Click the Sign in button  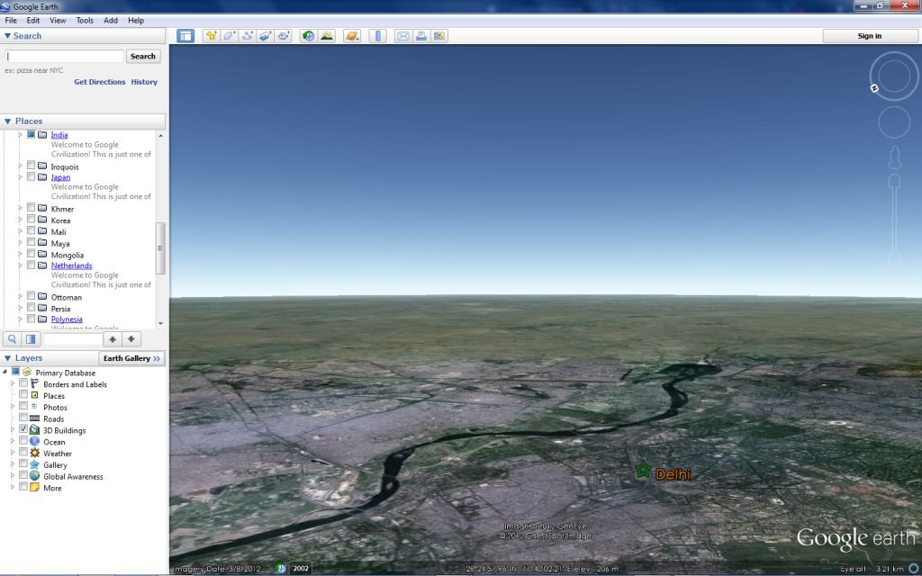click(870, 36)
